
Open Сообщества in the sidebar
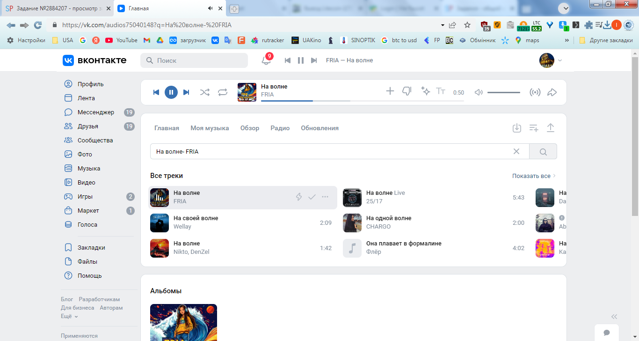click(95, 141)
